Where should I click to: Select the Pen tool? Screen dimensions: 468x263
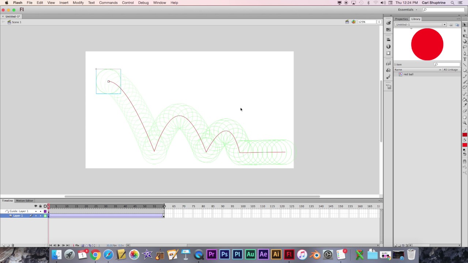point(465,54)
